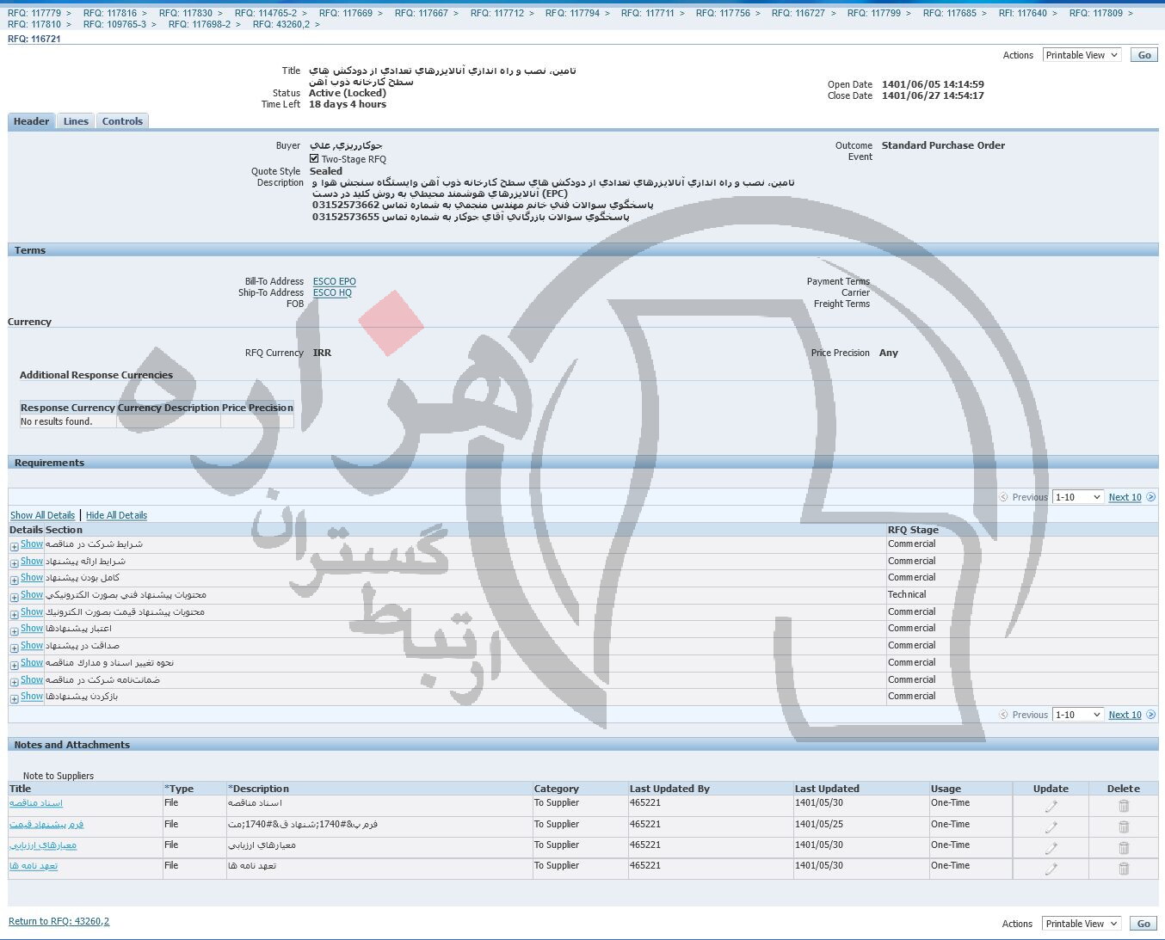Click Show All Details link
This screenshot has height=940, width=1165.
tap(42, 515)
